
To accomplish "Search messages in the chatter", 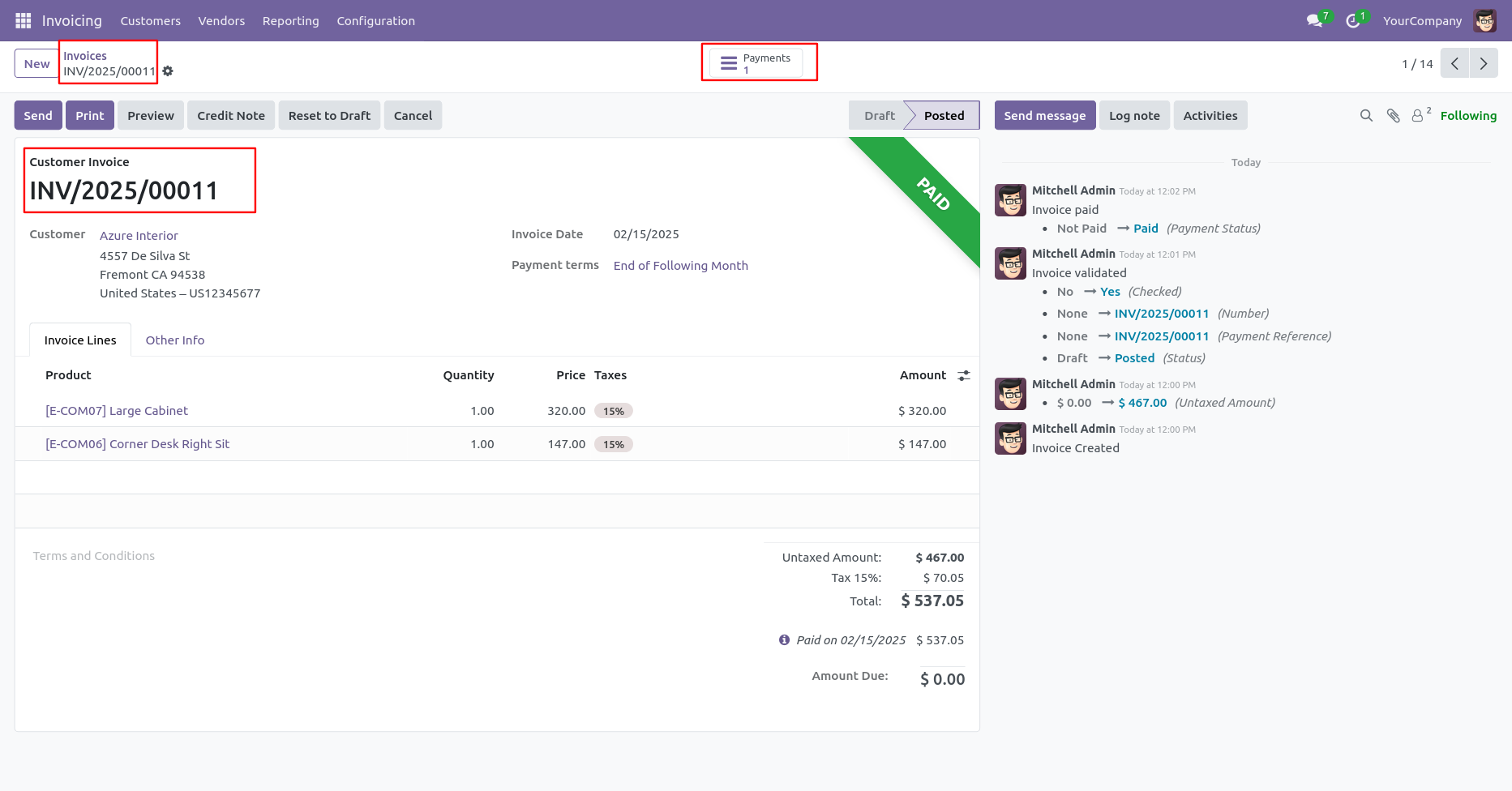I will pyautogui.click(x=1366, y=116).
